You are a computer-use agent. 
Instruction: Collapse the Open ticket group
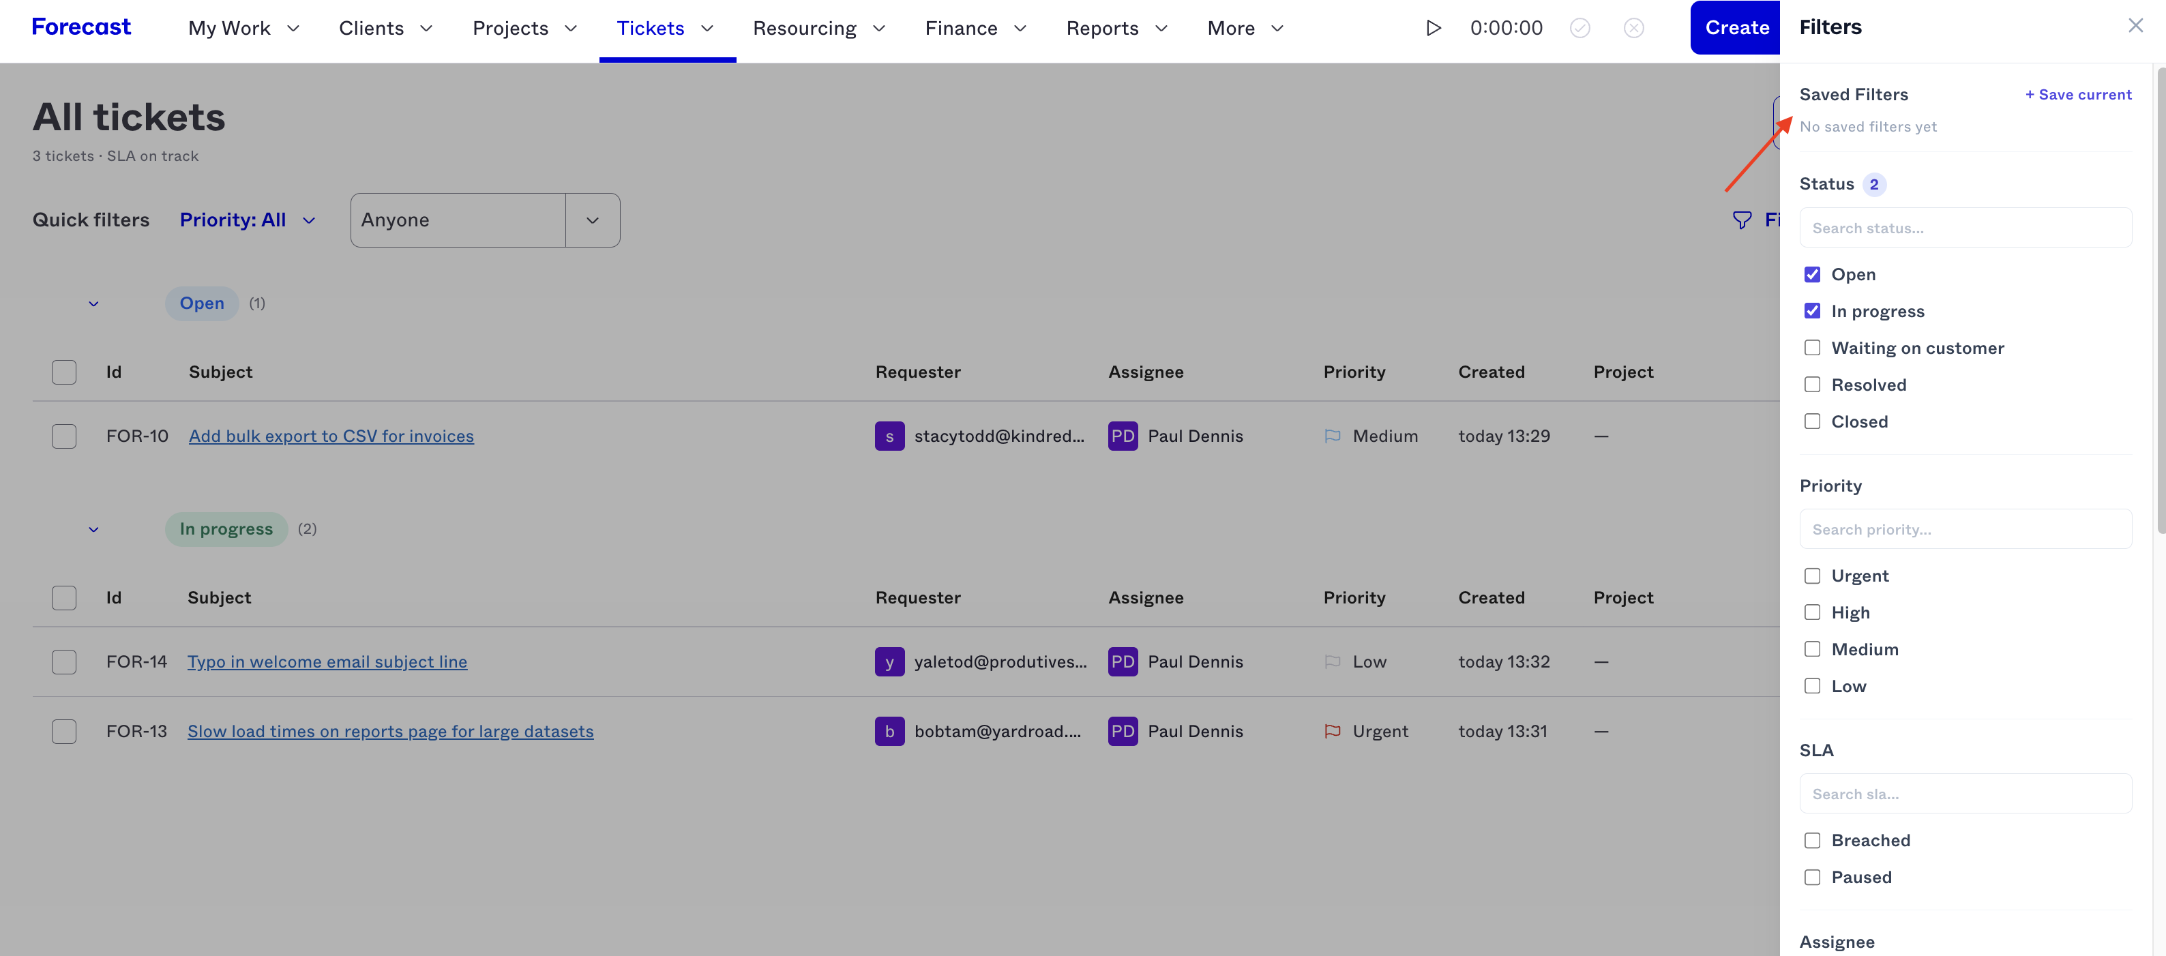tap(93, 303)
